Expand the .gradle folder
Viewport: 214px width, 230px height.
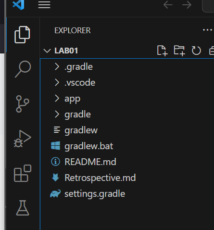click(x=127, y=66)
